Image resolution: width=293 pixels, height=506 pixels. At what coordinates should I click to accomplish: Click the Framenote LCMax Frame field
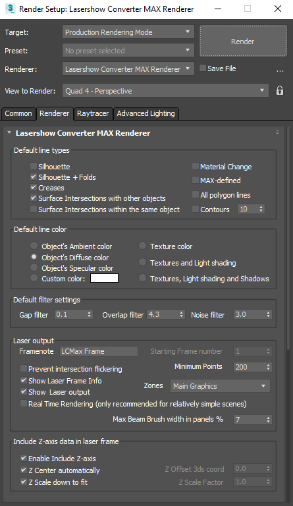[x=99, y=351]
